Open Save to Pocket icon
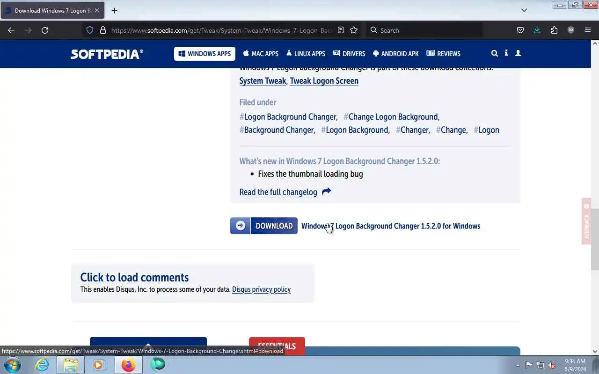 point(520,30)
